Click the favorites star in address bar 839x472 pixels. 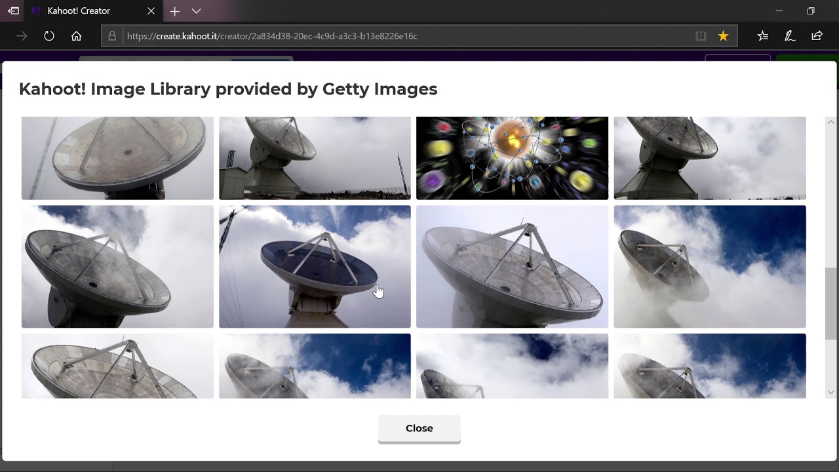pos(723,36)
